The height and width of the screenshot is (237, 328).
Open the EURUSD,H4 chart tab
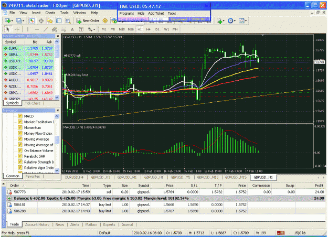[x=75, y=177]
